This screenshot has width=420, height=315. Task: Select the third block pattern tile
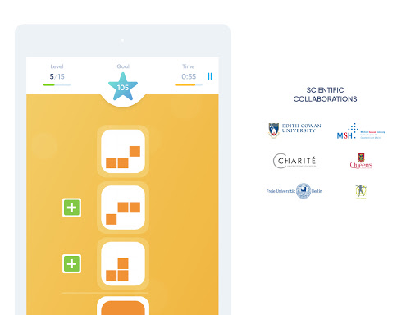123,264
